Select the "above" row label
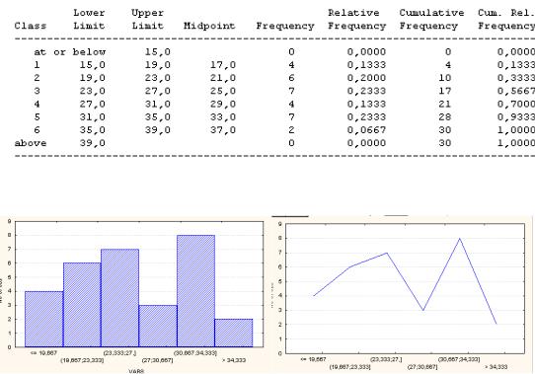The image size is (535, 374). tap(31, 143)
